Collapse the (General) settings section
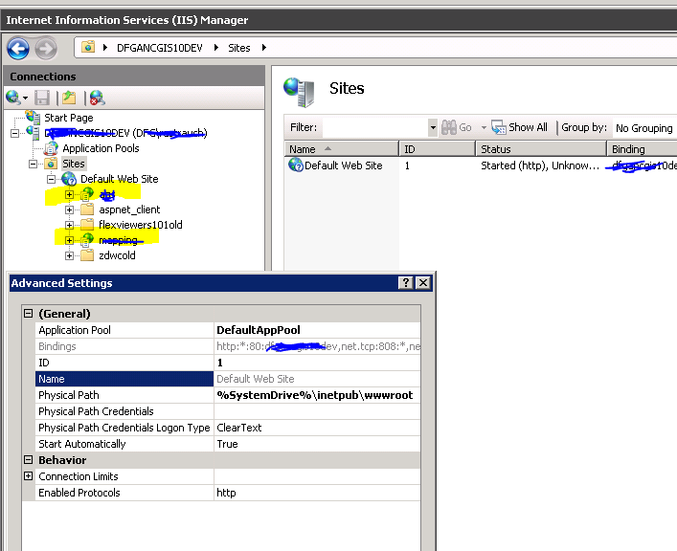677x551 pixels. [x=28, y=313]
